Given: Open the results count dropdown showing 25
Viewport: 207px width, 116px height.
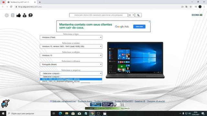Looking at the screenshot, I should (x=131, y=15).
